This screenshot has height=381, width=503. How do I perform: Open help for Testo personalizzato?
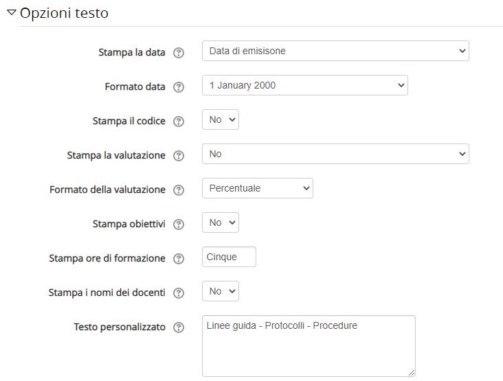tap(179, 327)
